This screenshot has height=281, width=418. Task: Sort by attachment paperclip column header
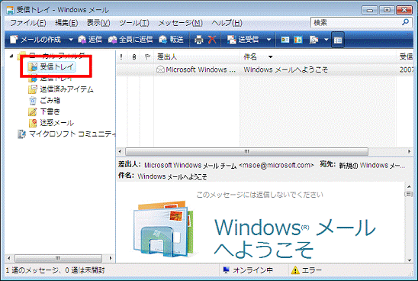[134, 57]
